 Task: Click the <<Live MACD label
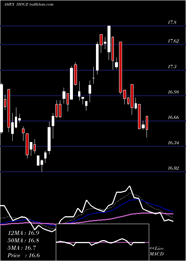click(157, 251)
